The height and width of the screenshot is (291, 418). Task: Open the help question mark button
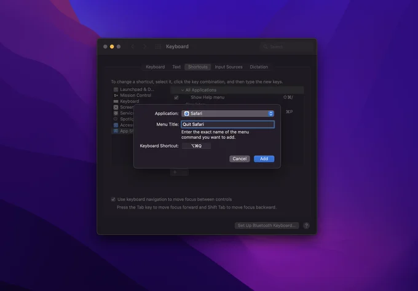(306, 226)
